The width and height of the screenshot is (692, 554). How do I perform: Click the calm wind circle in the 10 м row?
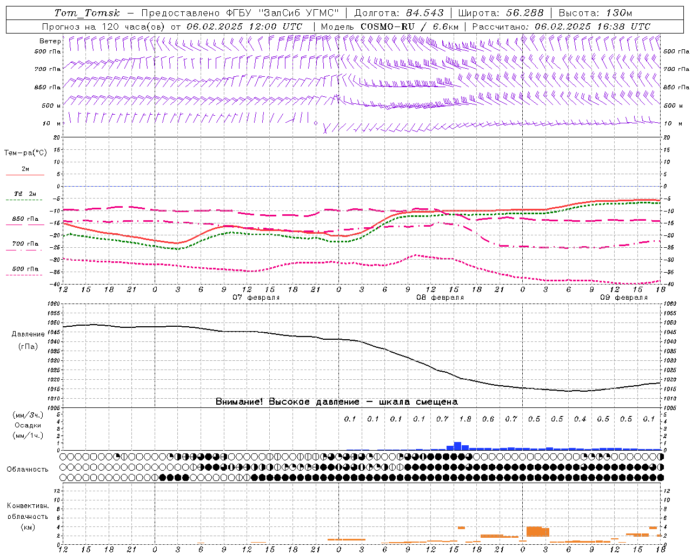tap(316, 123)
